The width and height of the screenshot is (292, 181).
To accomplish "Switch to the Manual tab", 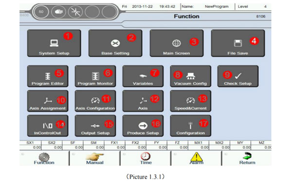I will [x=95, y=159].
